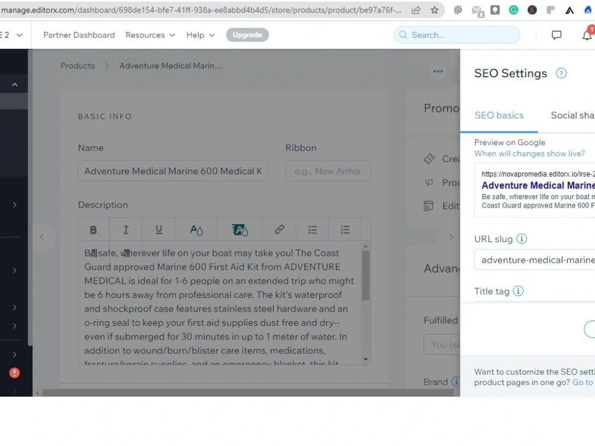The height and width of the screenshot is (446, 595).
Task: Go to next product with right arrow
Action: 451,237
